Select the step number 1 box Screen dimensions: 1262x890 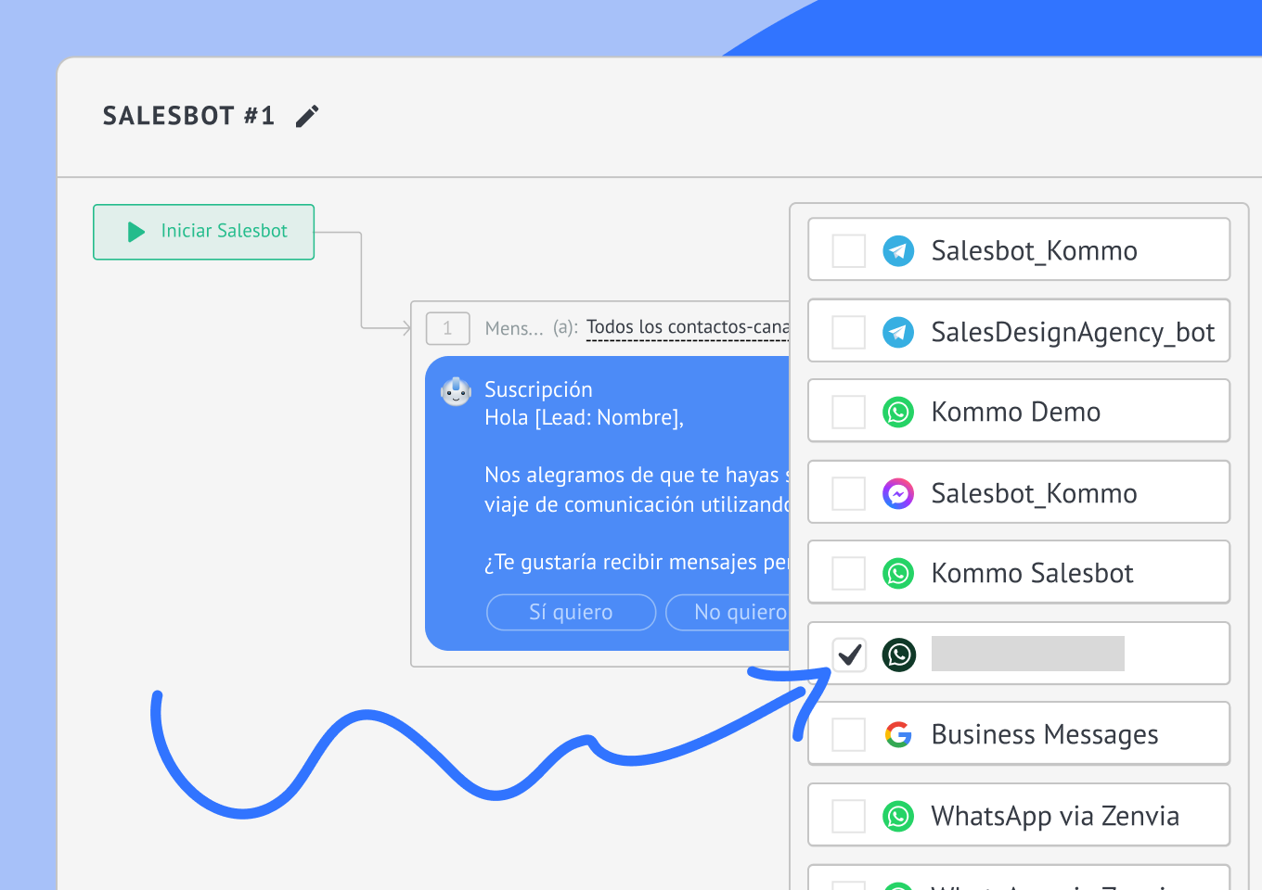point(447,328)
